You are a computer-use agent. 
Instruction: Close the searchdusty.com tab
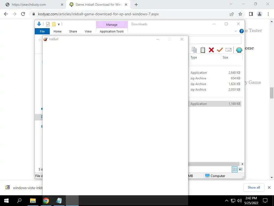(62, 5)
